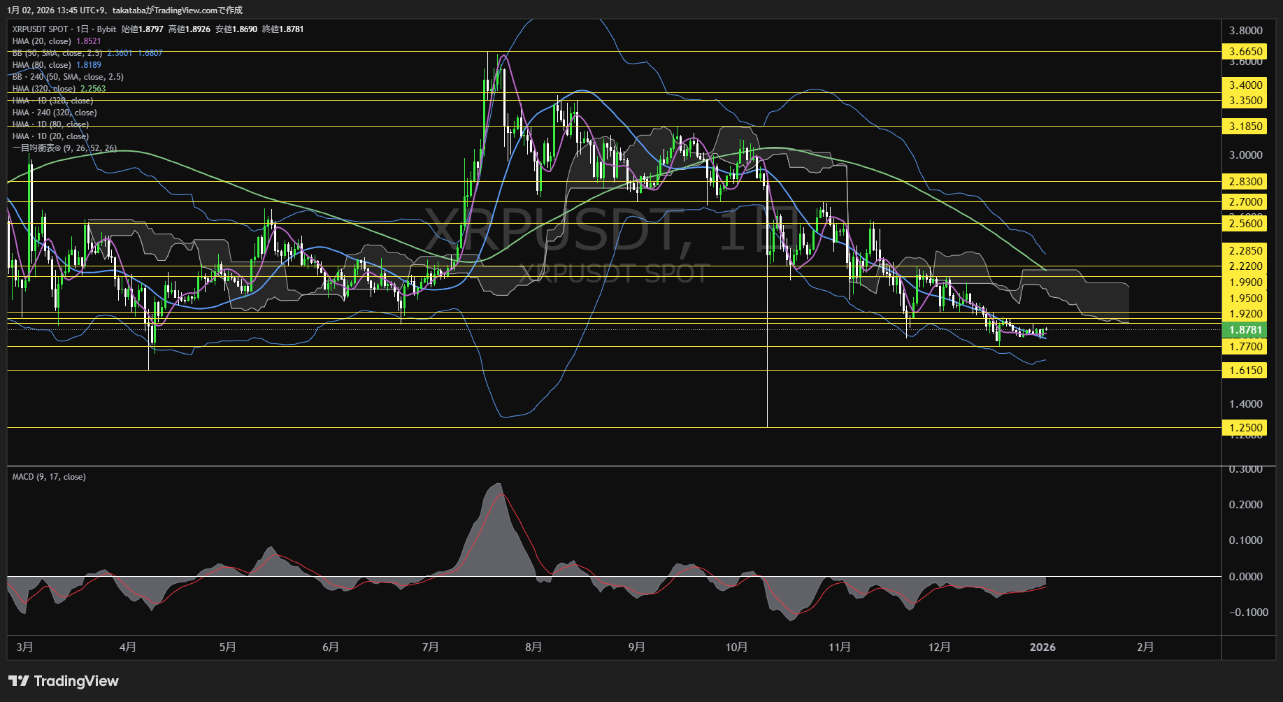The image size is (1283, 702).
Task: Open the 一目均衡表 (Ichimoku) indicator legend
Action: point(65,149)
